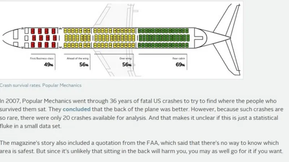Click the yellow over-wing seat block
This screenshot has height=162, width=289.
pos(114,38)
